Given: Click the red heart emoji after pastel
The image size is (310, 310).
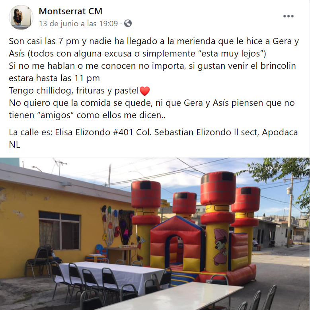Looking at the screenshot, I should click(x=145, y=91).
